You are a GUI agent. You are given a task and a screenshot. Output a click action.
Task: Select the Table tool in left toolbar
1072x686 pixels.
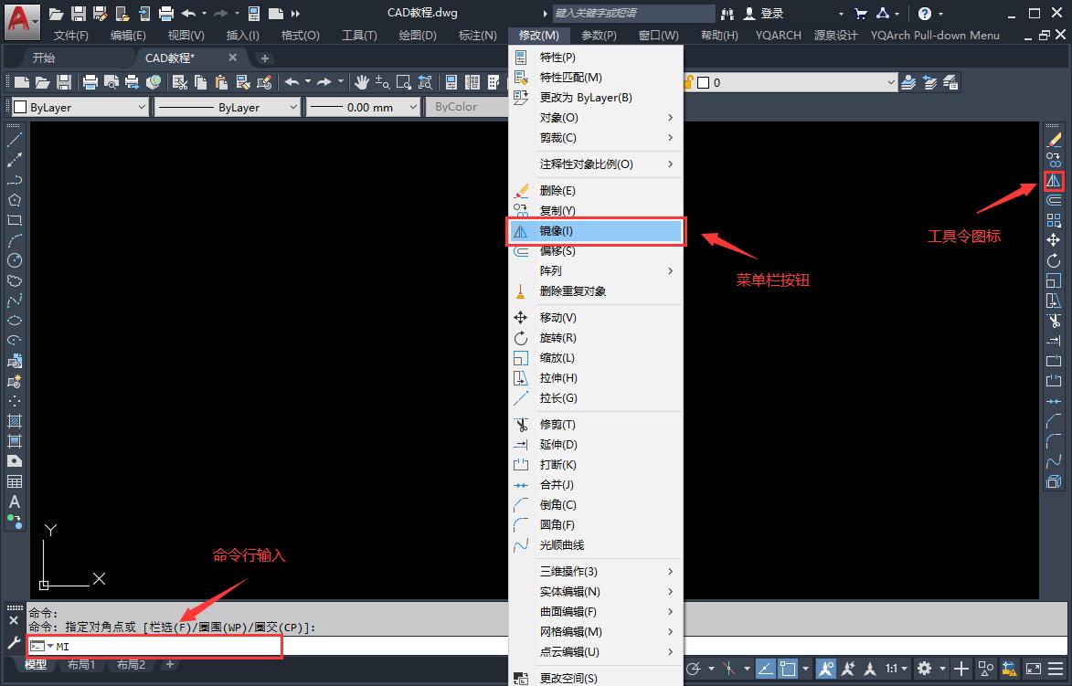coord(15,481)
